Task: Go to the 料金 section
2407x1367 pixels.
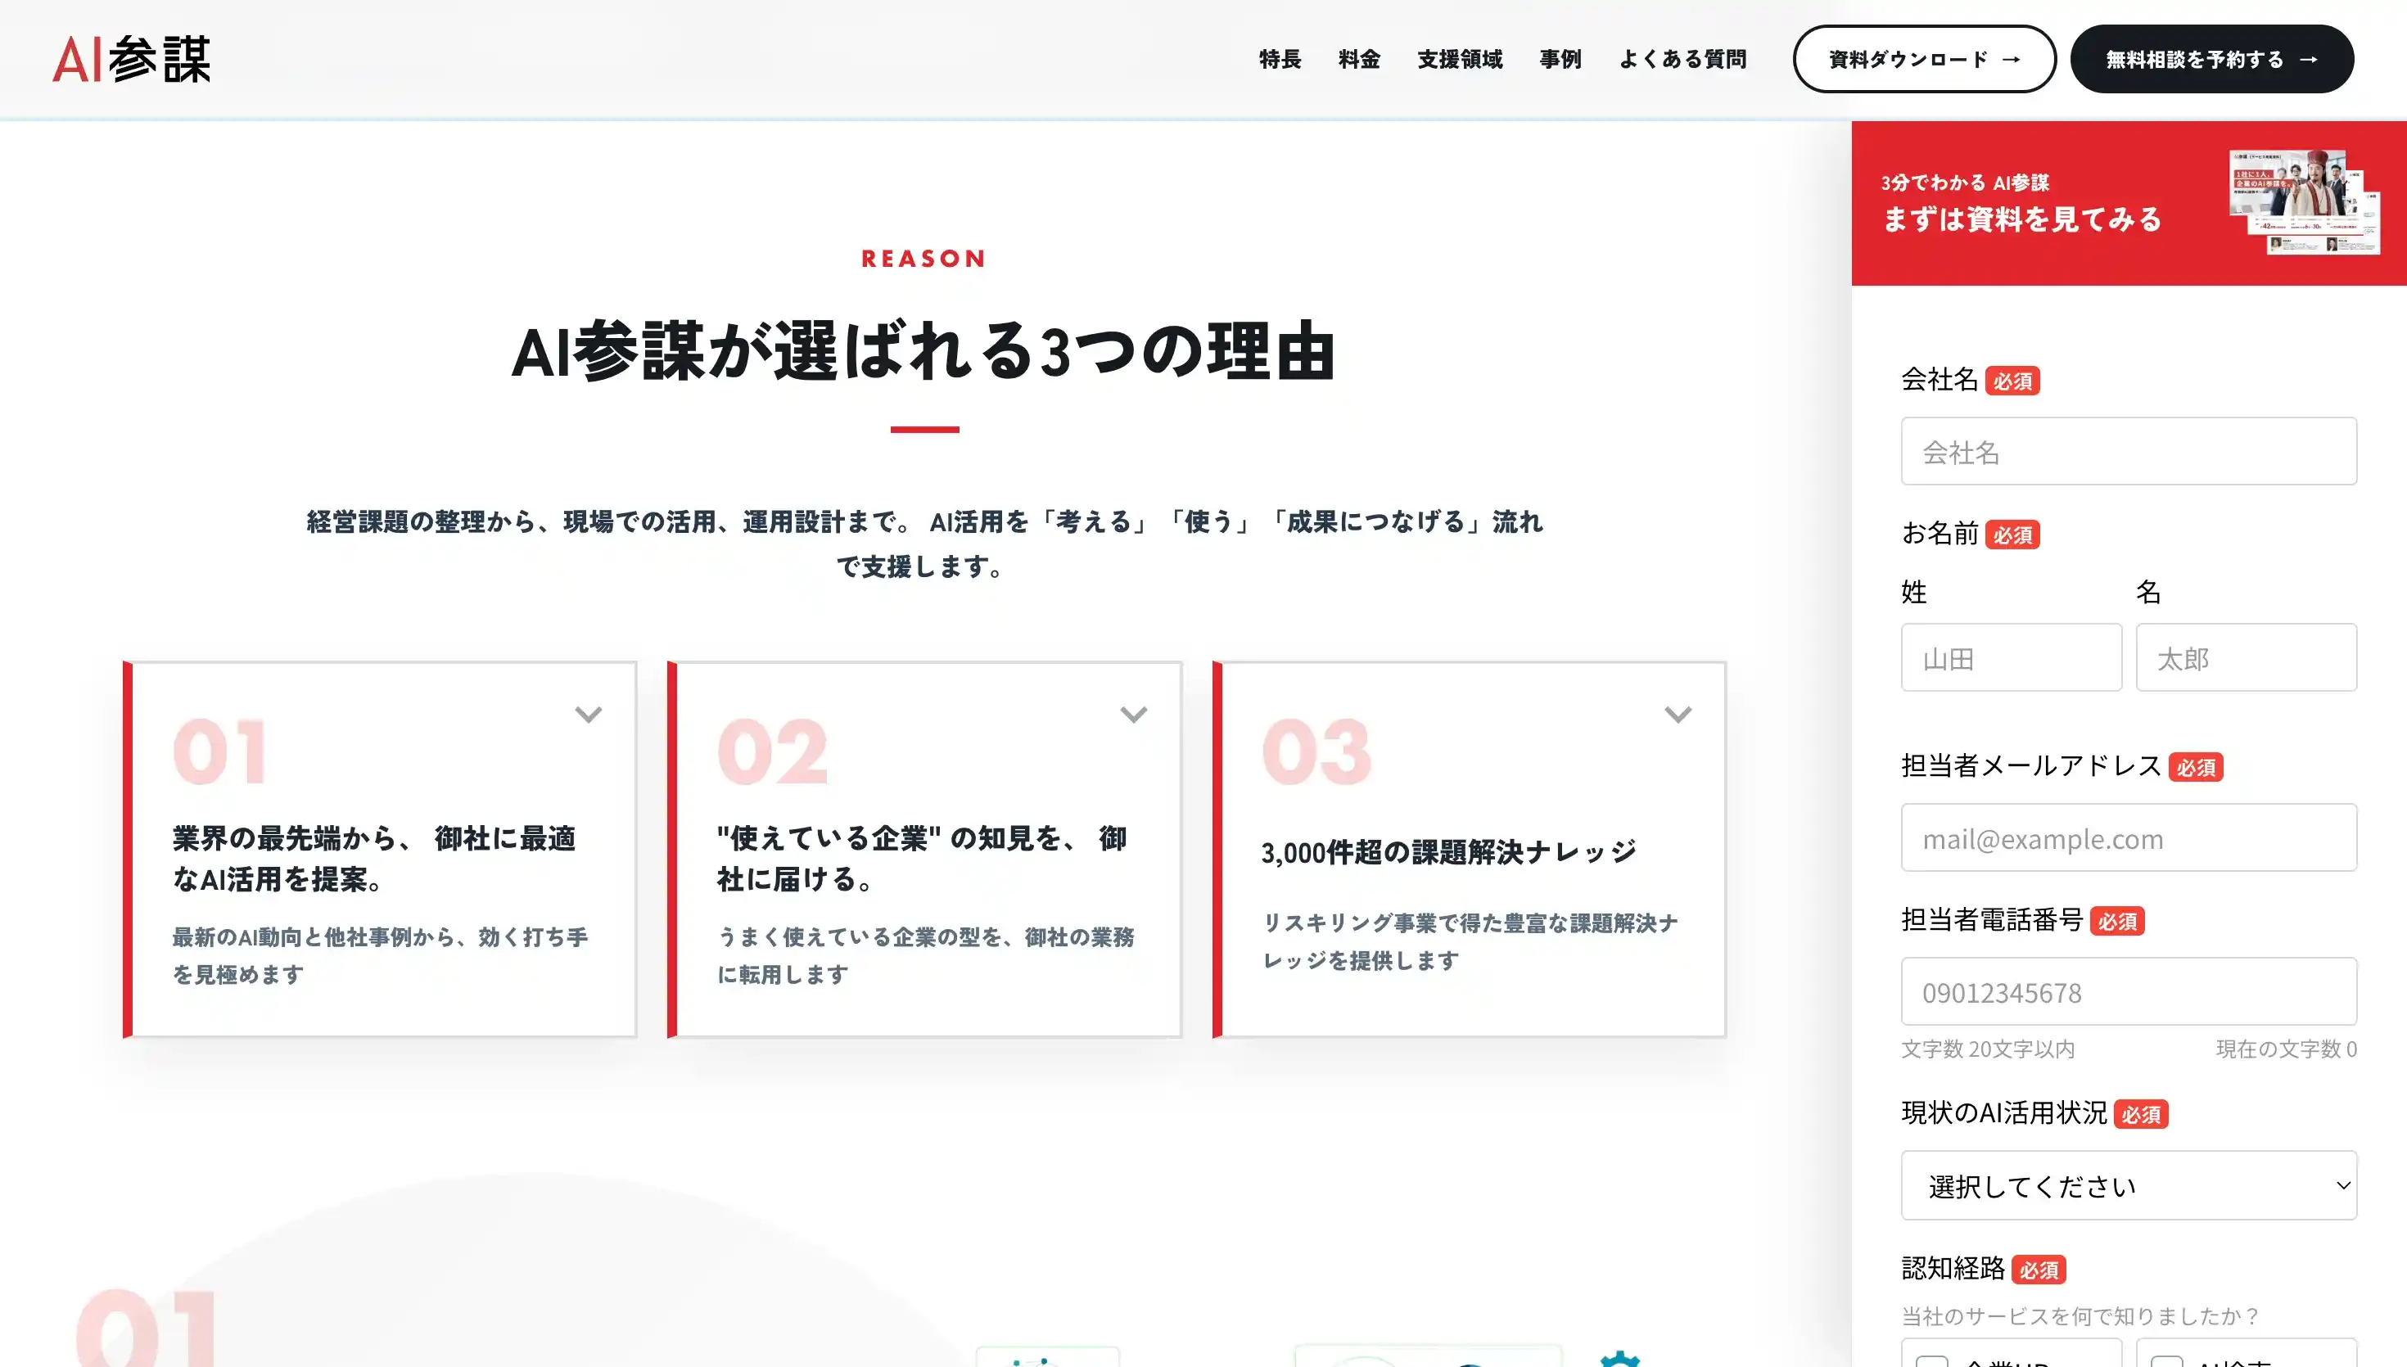Action: 1359,59
